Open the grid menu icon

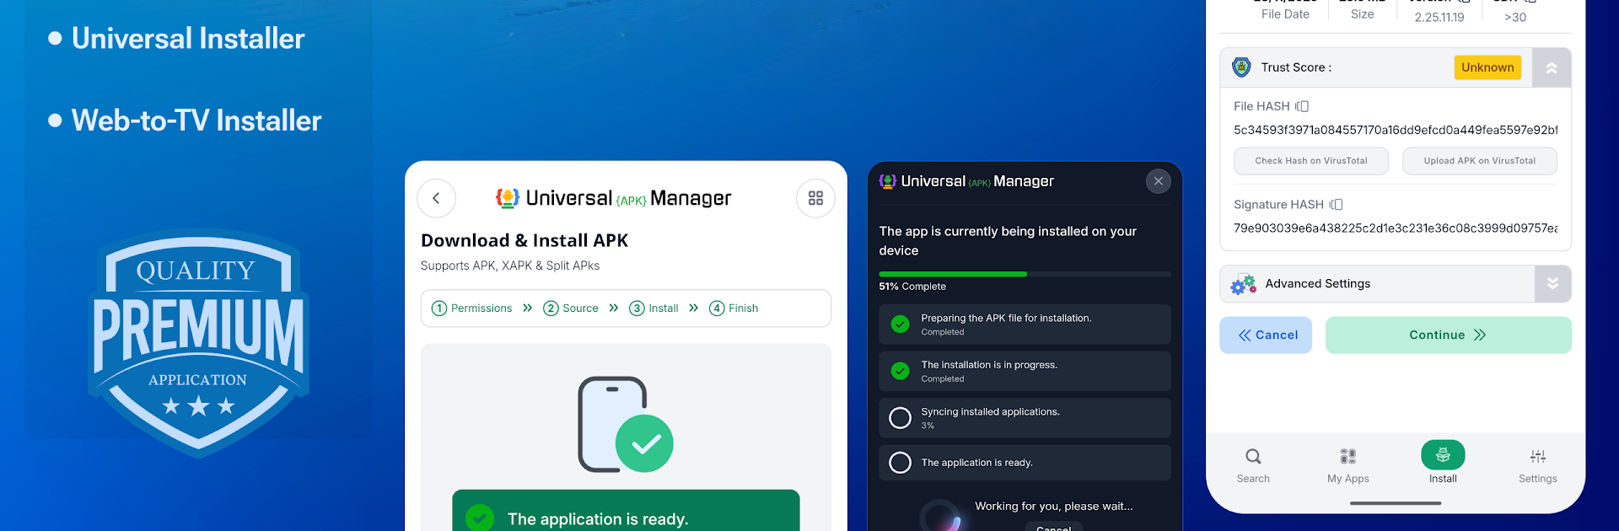click(x=815, y=198)
